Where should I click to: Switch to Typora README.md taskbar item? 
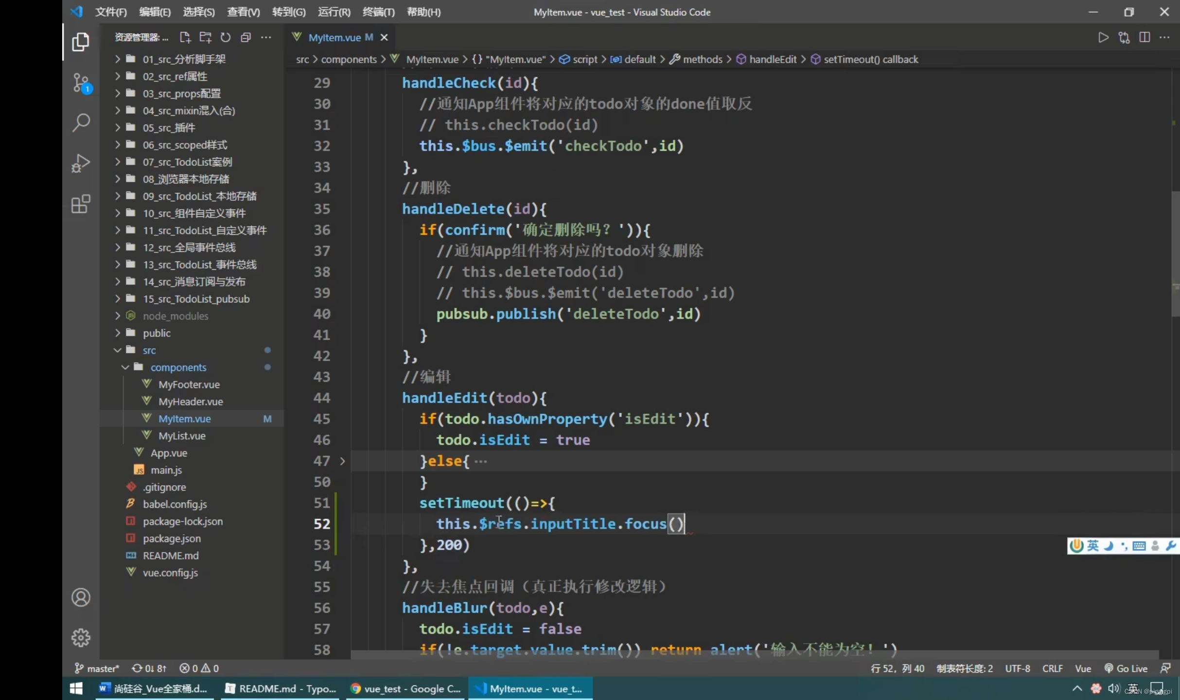click(280, 688)
